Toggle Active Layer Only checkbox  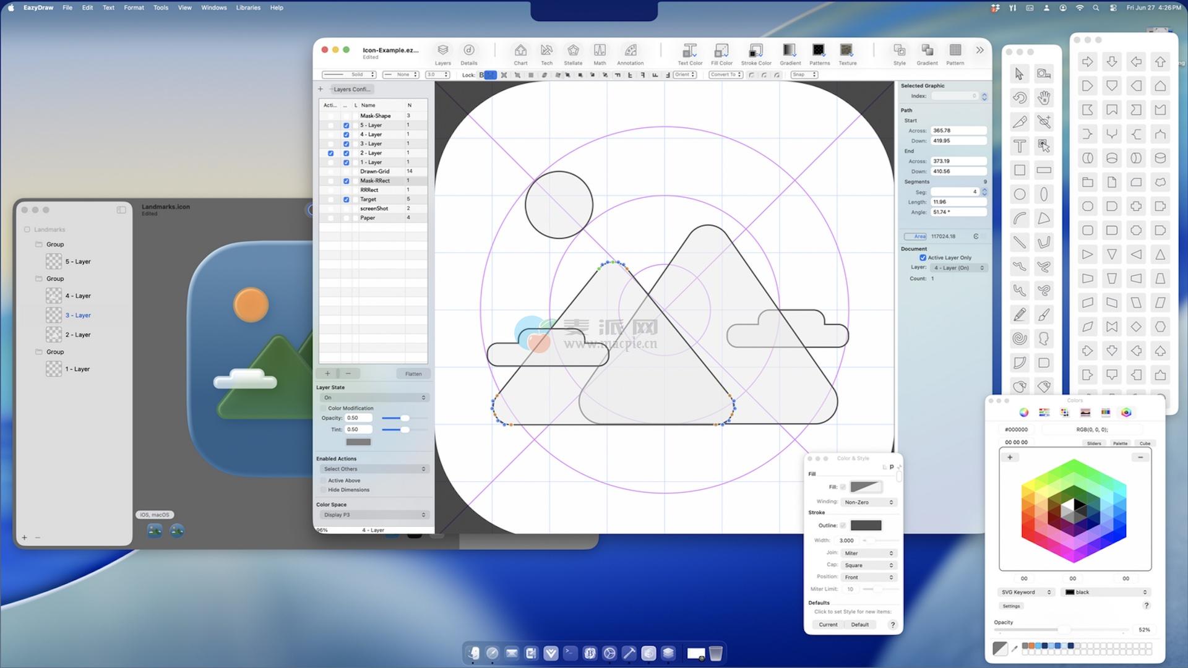coord(923,258)
